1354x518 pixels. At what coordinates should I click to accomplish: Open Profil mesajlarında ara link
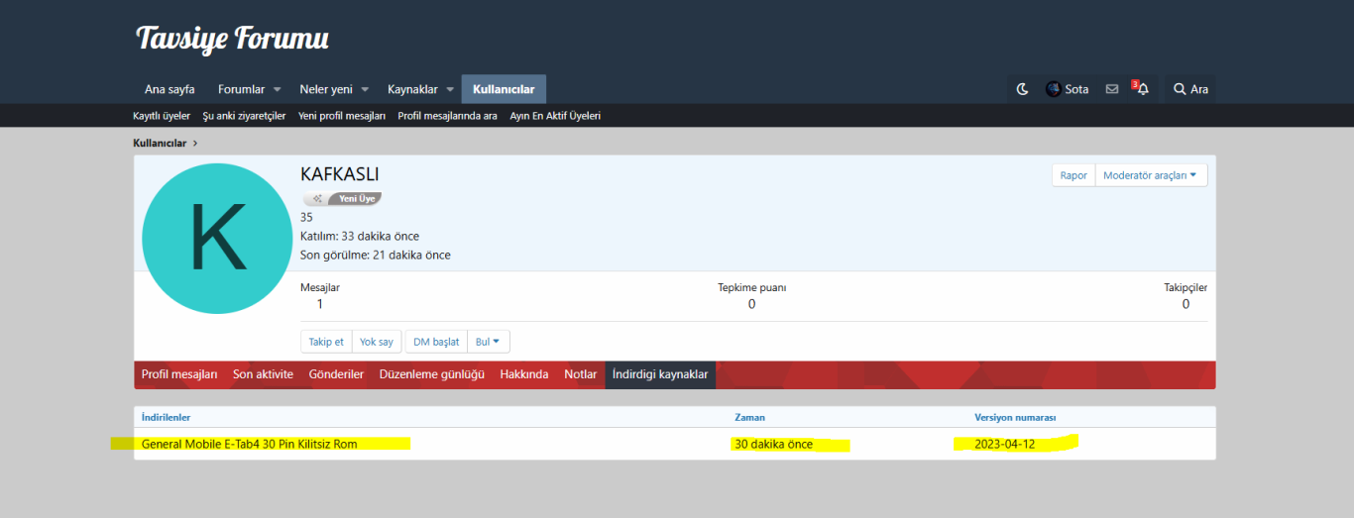(447, 116)
